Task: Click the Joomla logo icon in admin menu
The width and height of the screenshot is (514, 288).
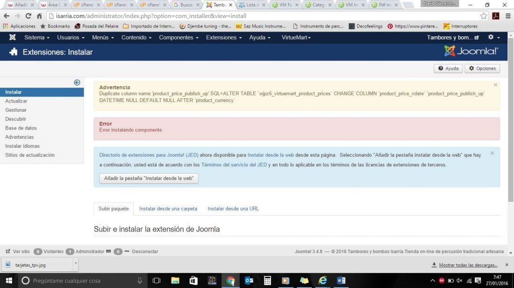Action: pyautogui.click(x=13, y=37)
